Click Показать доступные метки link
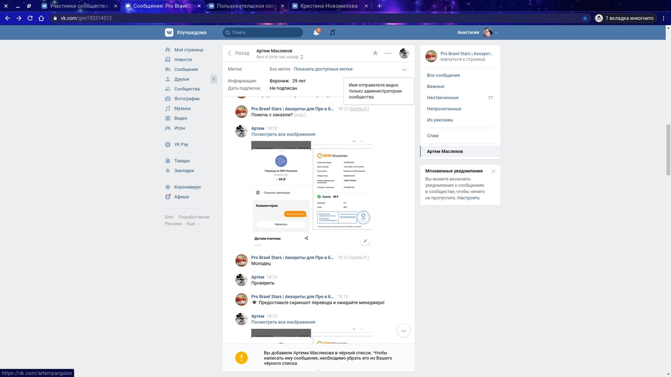 [323, 69]
